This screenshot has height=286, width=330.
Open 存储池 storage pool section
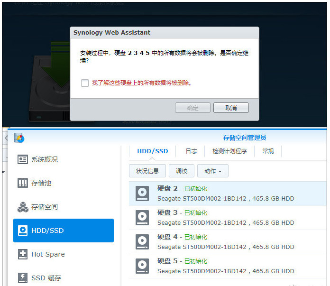[64, 183]
